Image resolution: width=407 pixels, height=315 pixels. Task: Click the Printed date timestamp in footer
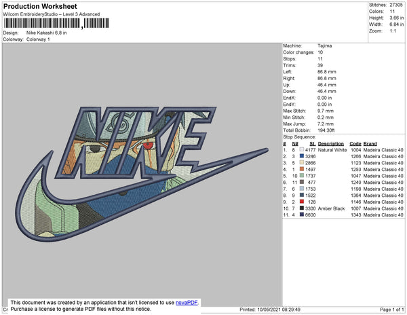(x=270, y=310)
